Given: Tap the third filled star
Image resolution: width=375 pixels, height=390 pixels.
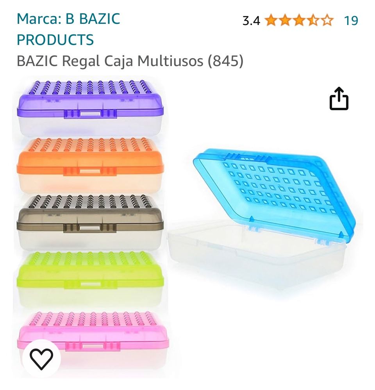Looking at the screenshot, I should (299, 20).
